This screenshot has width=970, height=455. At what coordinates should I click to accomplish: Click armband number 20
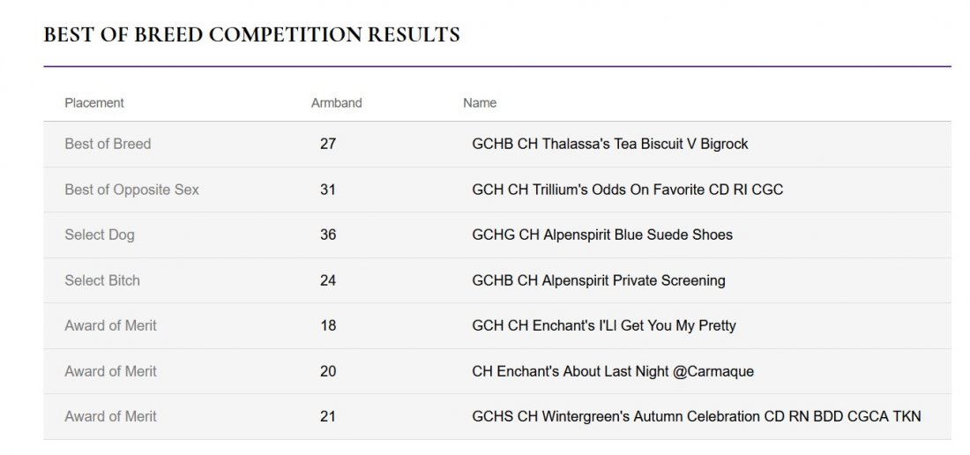coord(328,371)
